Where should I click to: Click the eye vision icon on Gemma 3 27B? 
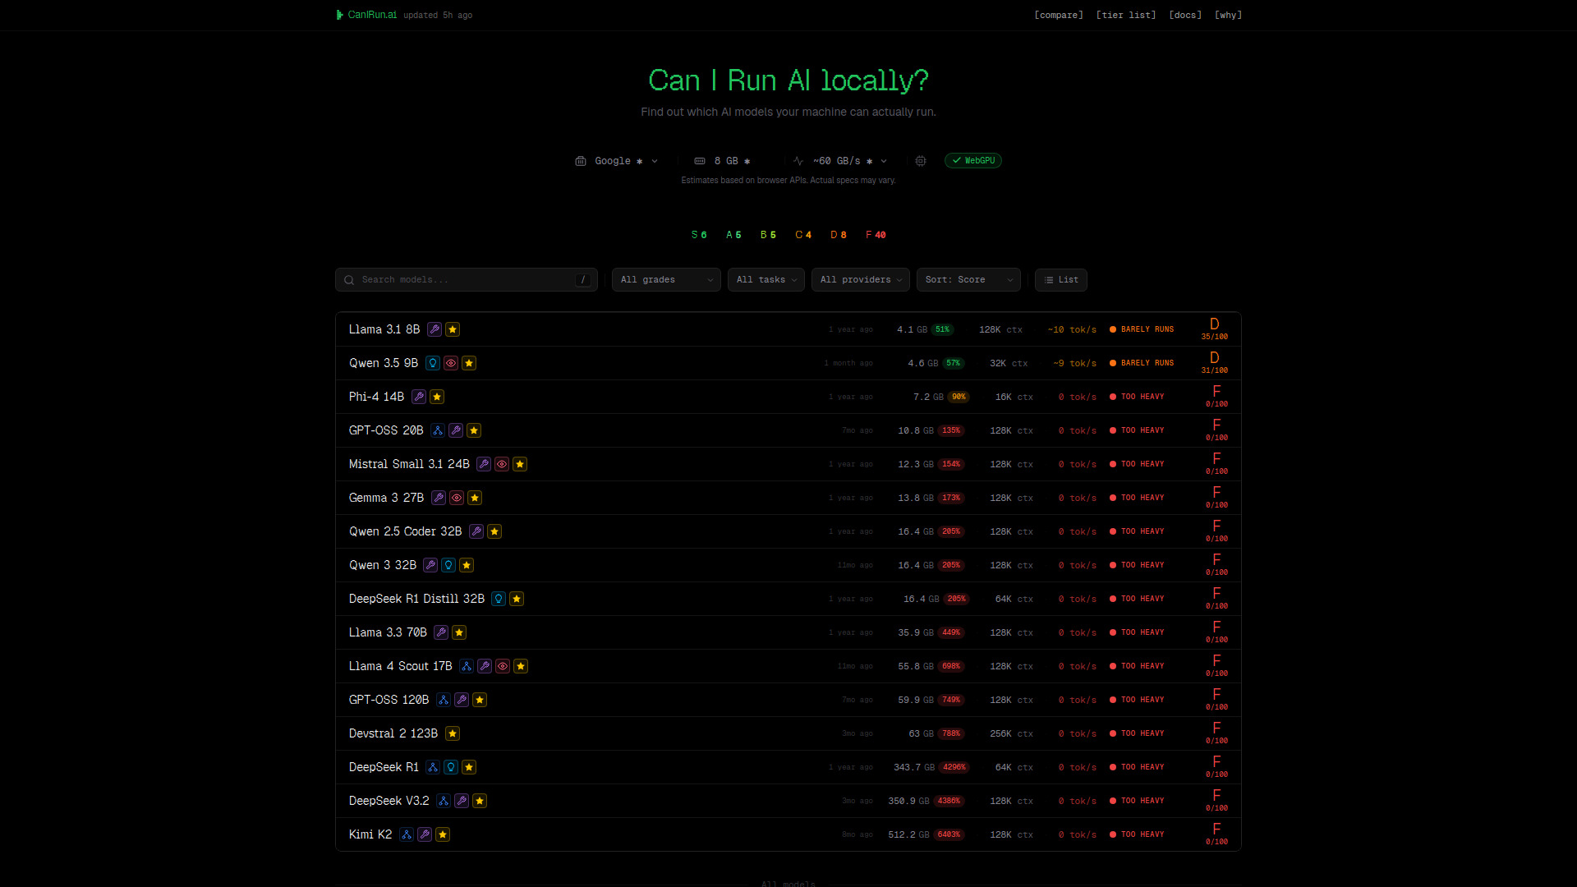coord(457,498)
